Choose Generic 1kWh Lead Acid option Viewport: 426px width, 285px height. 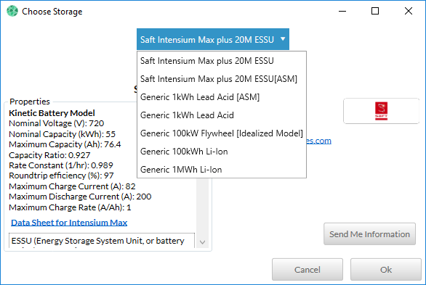(x=222, y=115)
